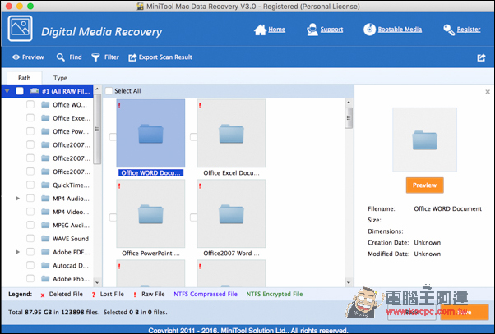Click the Office WO... folder icon in tree
This screenshot has height=334, width=495.
[x=45, y=104]
